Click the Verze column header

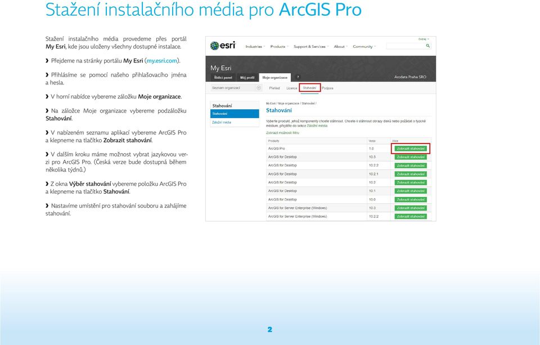(x=372, y=141)
